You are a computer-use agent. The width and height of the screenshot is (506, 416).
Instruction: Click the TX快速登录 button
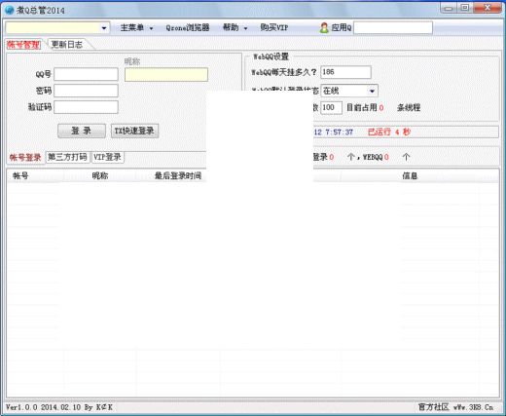click(x=134, y=131)
